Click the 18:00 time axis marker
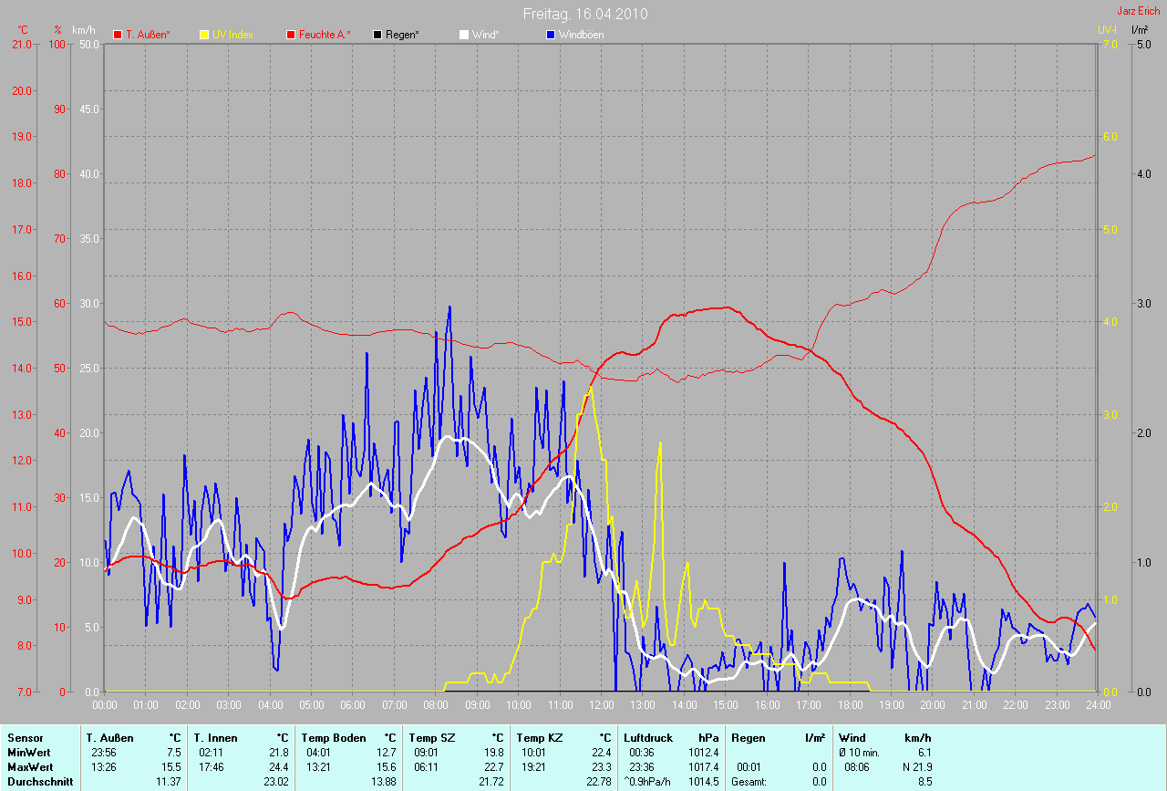The width and height of the screenshot is (1167, 791). click(849, 705)
